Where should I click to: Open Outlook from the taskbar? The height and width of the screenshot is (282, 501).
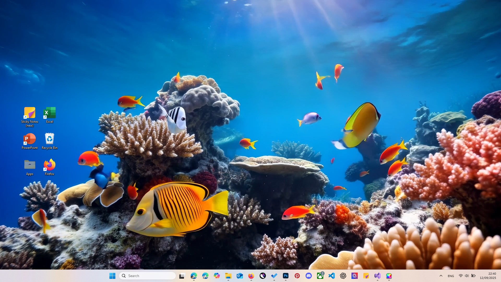[x=240, y=276]
